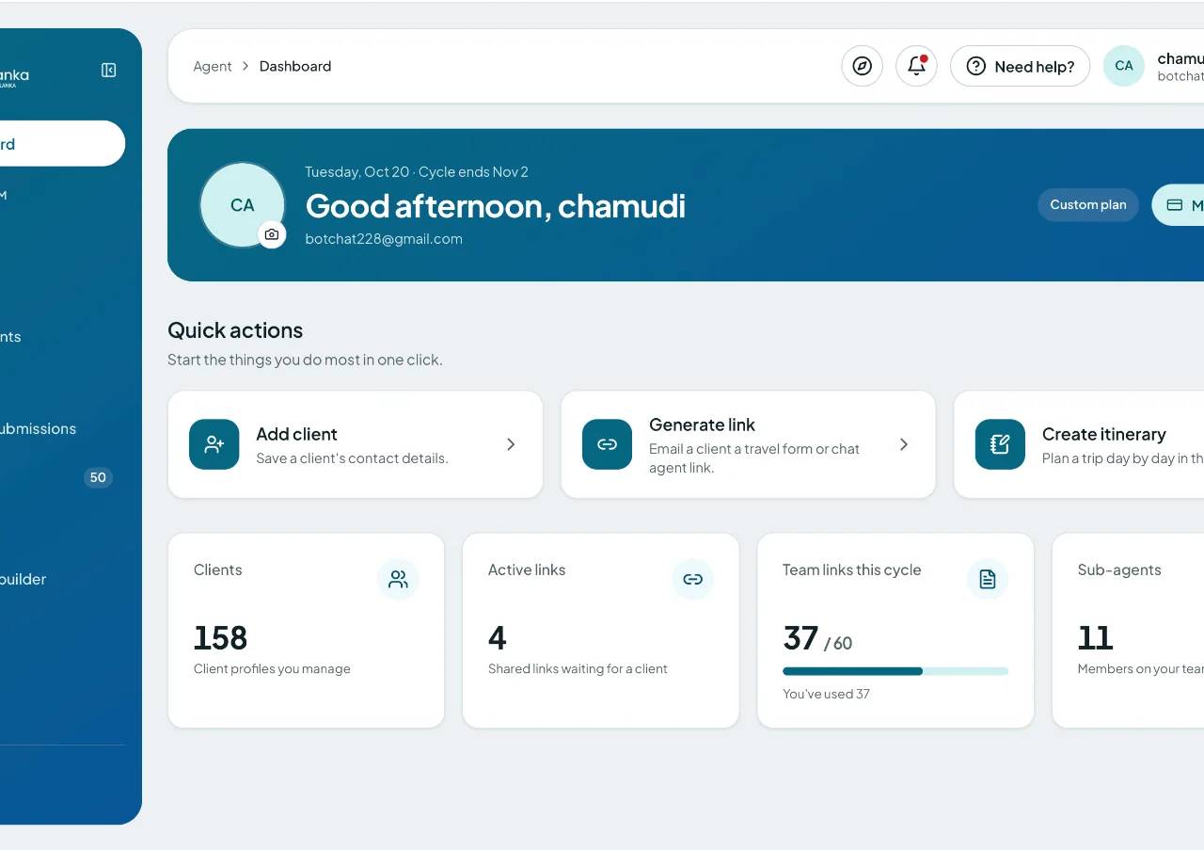
Task: Open the Add client chevron arrow
Action: click(511, 444)
